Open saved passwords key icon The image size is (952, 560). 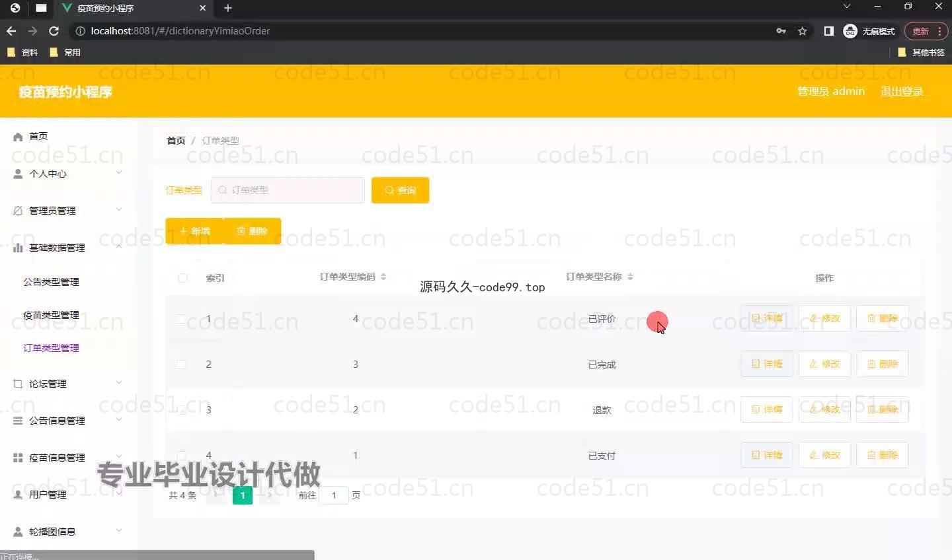click(781, 31)
